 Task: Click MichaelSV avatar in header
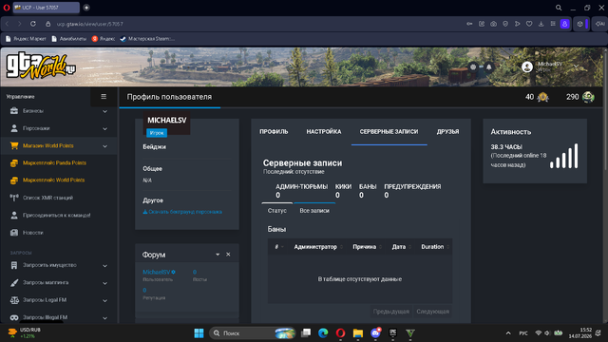click(x=527, y=66)
